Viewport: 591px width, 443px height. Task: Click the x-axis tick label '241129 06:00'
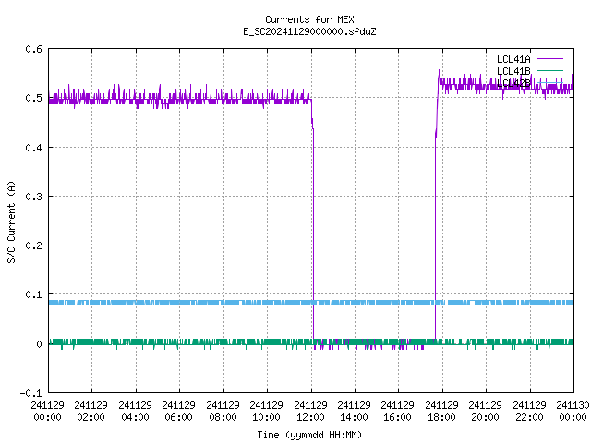178,412
